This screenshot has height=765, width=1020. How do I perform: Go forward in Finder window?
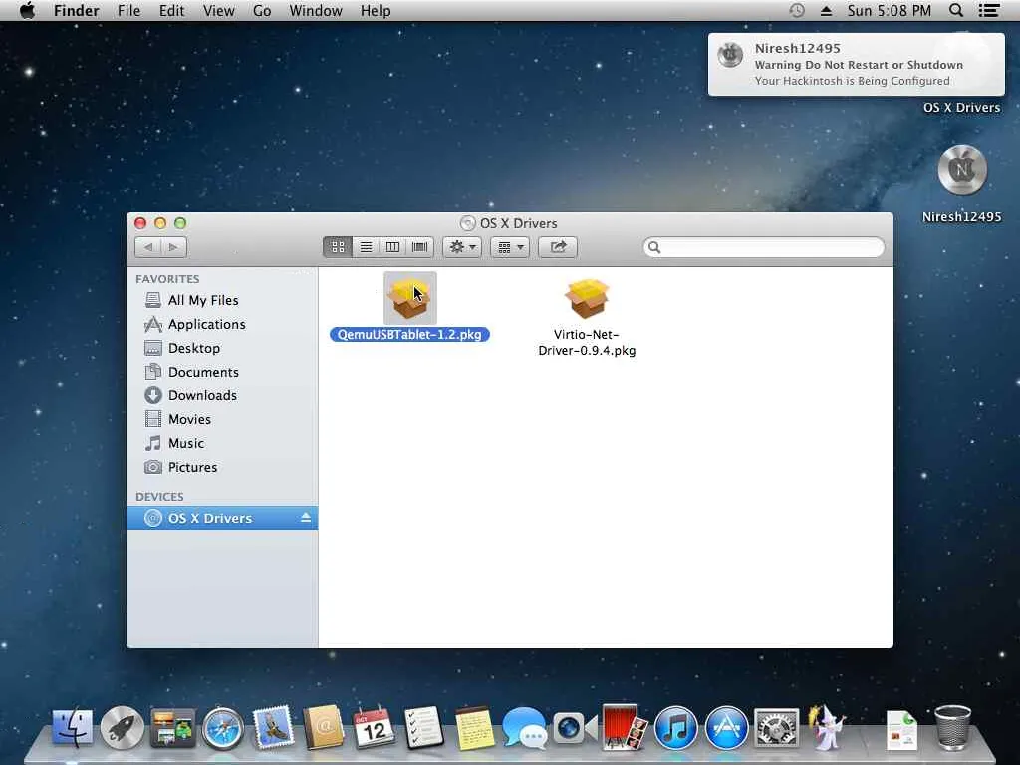coord(173,247)
